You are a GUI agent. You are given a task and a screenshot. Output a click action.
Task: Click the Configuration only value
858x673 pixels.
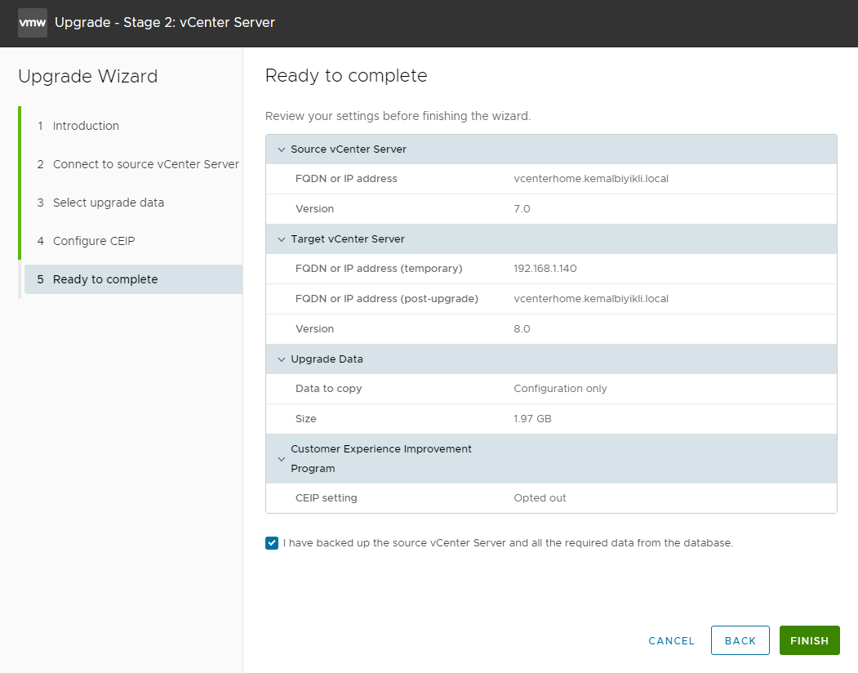[560, 388]
